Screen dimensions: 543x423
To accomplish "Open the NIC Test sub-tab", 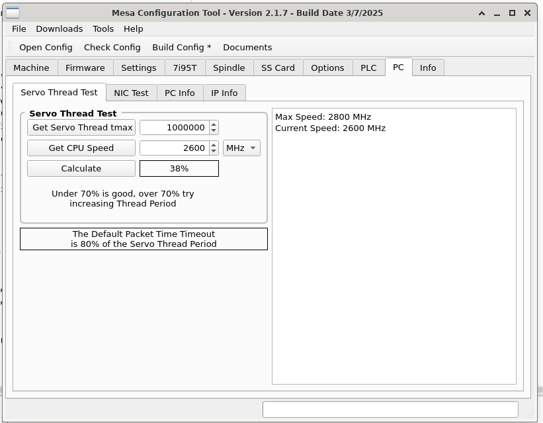I will coord(131,93).
